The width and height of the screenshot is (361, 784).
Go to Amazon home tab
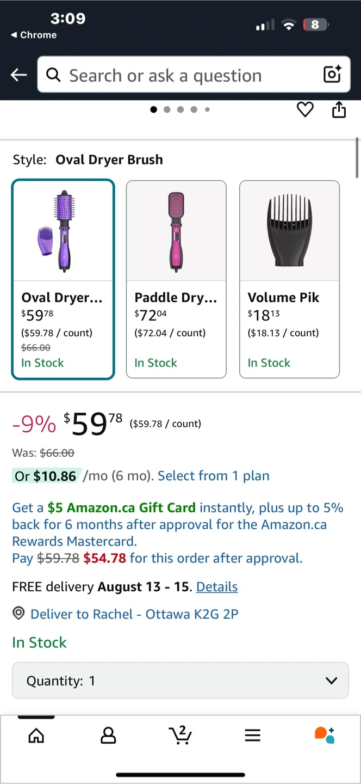36,736
